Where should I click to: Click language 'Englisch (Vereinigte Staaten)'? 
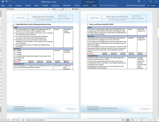(x=35, y=120)
